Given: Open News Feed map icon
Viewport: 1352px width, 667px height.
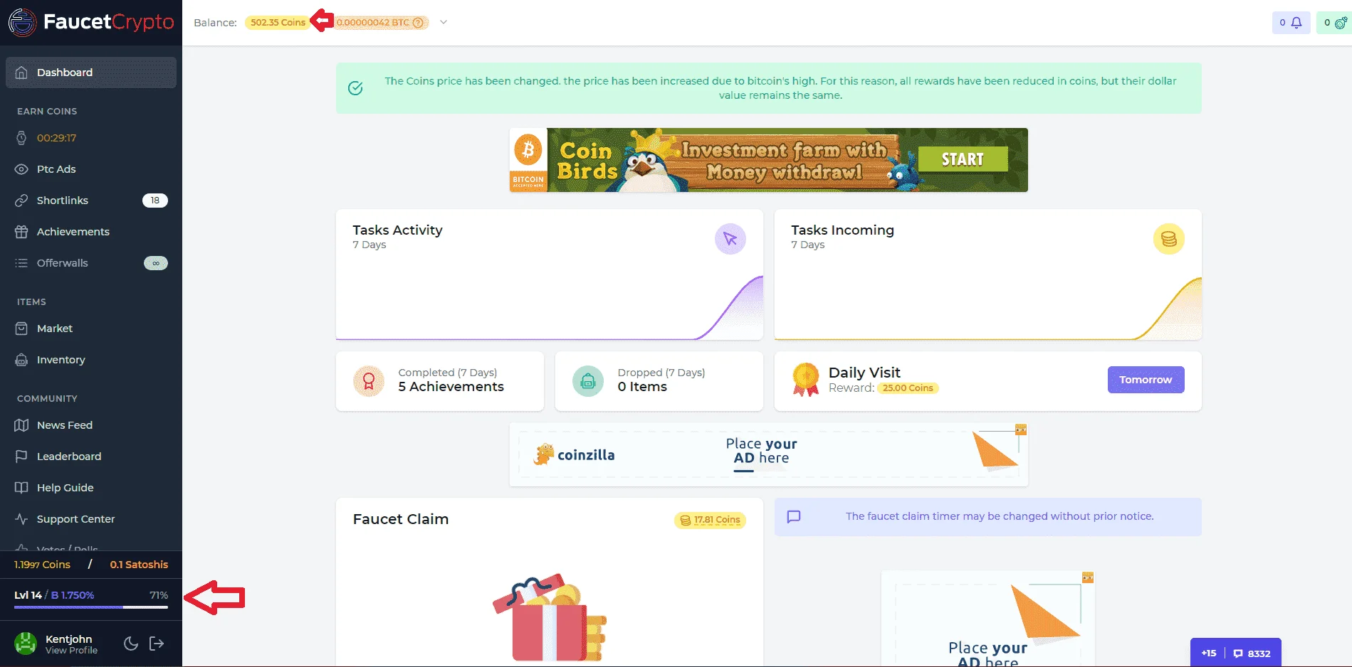Looking at the screenshot, I should coord(21,425).
